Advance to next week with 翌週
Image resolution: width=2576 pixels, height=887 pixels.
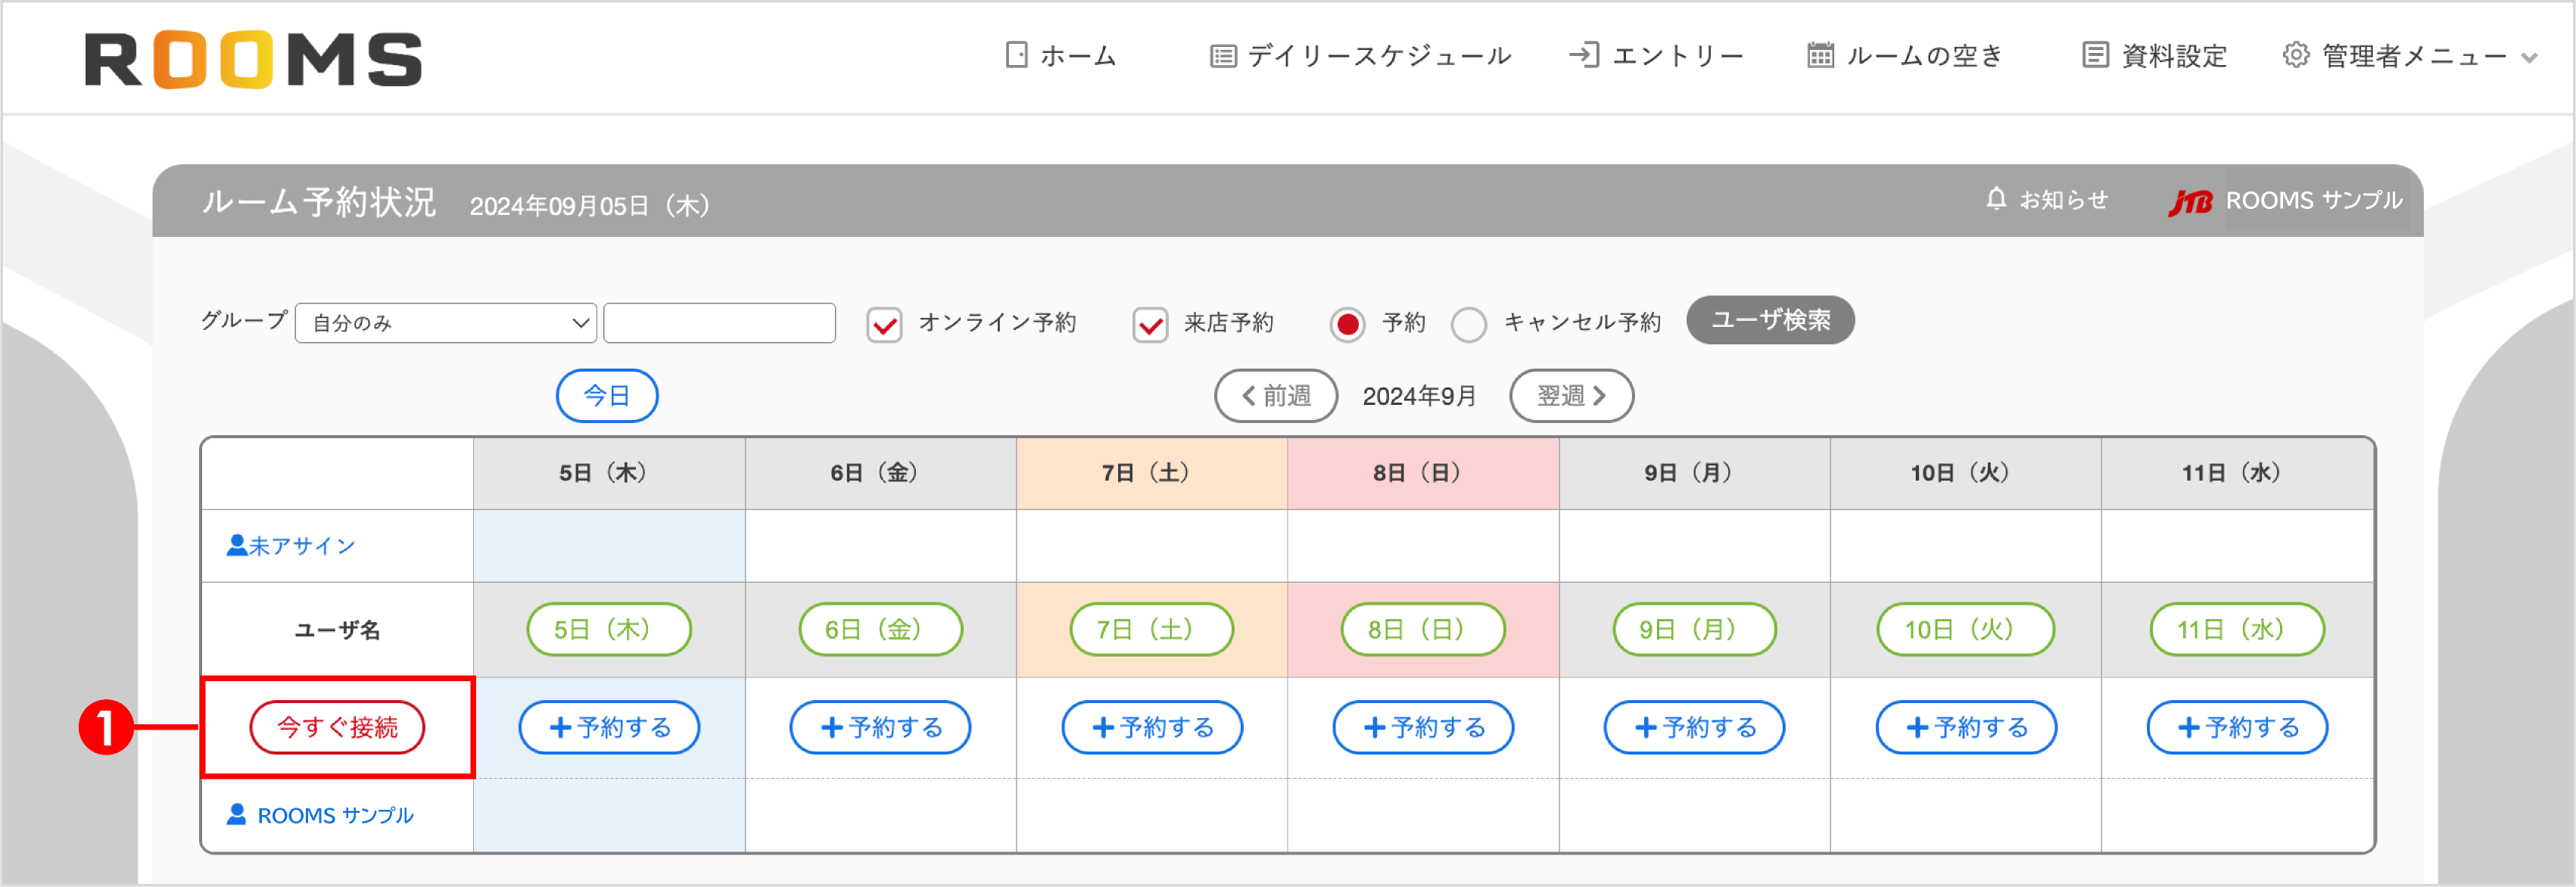pos(1571,395)
